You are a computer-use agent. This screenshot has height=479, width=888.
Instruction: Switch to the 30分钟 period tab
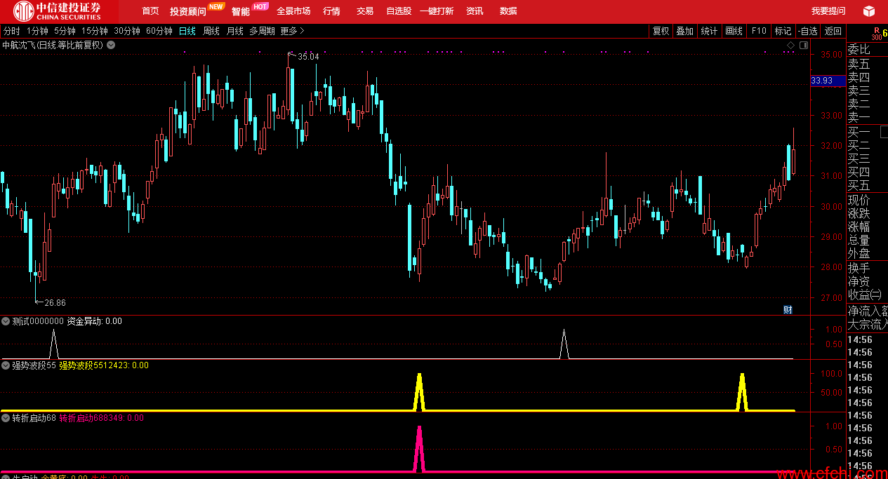tap(127, 31)
